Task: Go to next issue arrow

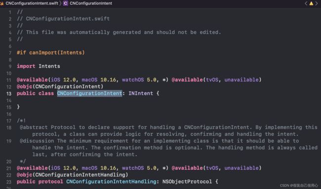Action: coord(317,3)
